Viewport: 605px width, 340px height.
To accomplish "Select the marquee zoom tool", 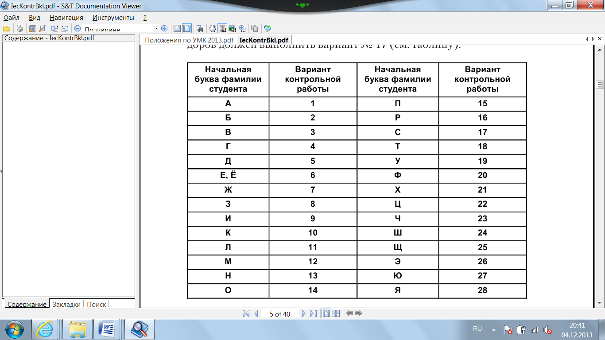I will (242, 28).
